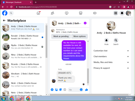Open Abraham 2 Beds 1 Bath conversation
Image resolution: width=135 pixels, height=101 pixels.
tap(23, 75)
